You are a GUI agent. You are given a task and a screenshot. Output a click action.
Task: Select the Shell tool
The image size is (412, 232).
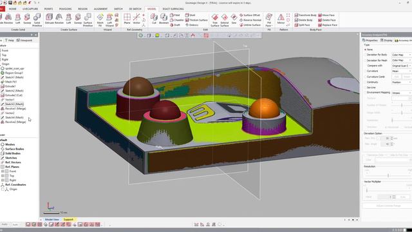coord(191,15)
